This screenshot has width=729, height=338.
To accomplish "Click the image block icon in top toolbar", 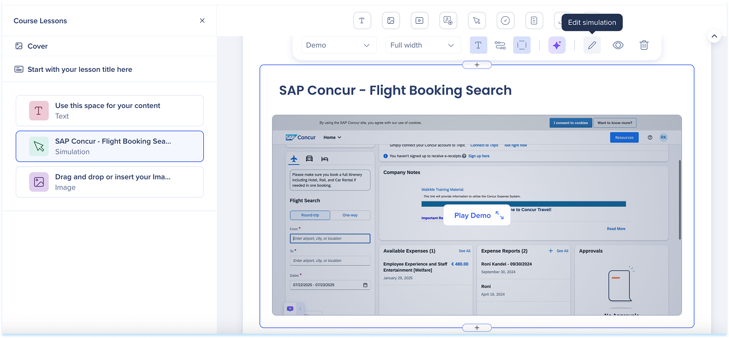I will click(390, 21).
